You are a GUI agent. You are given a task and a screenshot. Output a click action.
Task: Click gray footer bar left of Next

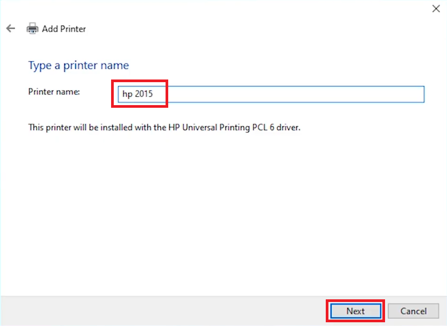tap(162, 311)
